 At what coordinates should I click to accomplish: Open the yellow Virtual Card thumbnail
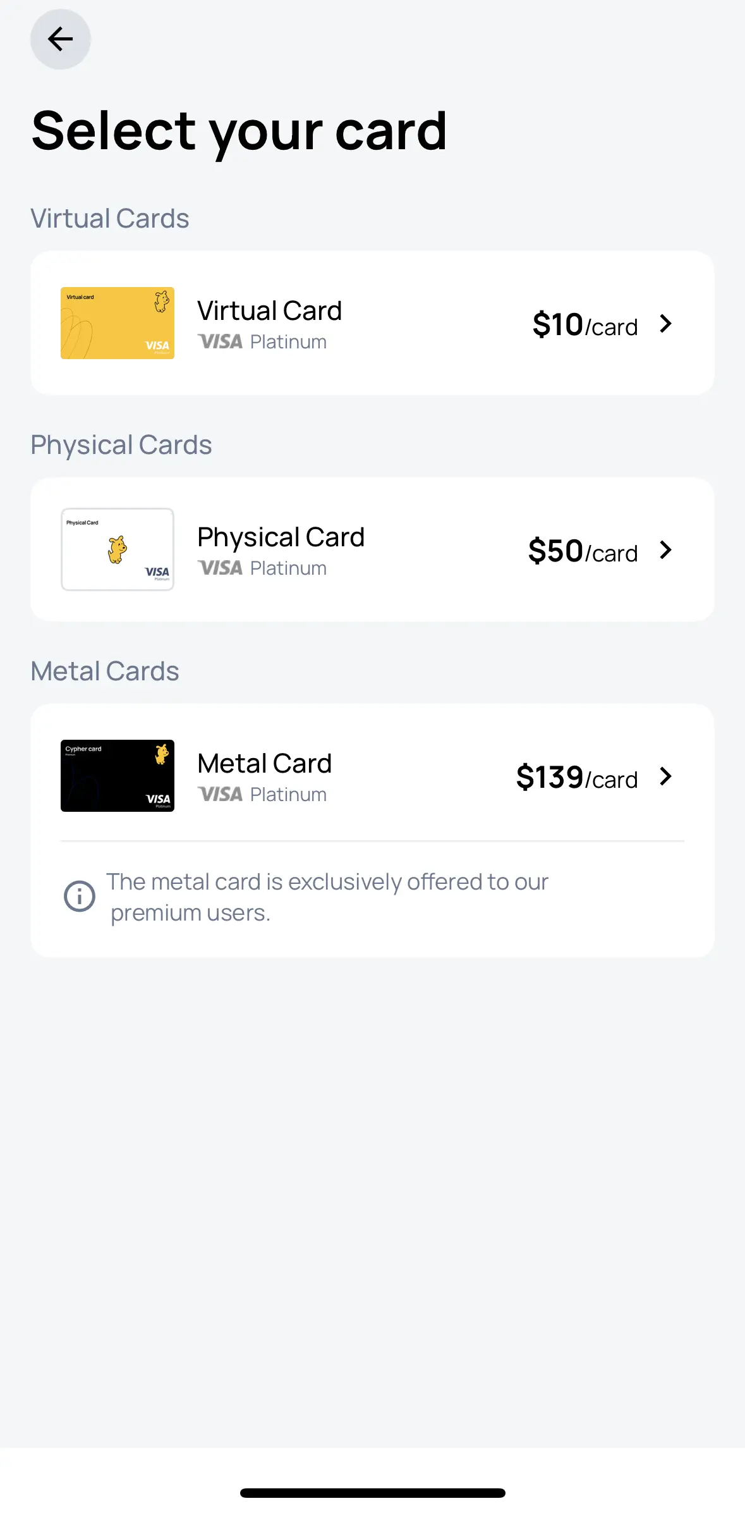point(118,323)
